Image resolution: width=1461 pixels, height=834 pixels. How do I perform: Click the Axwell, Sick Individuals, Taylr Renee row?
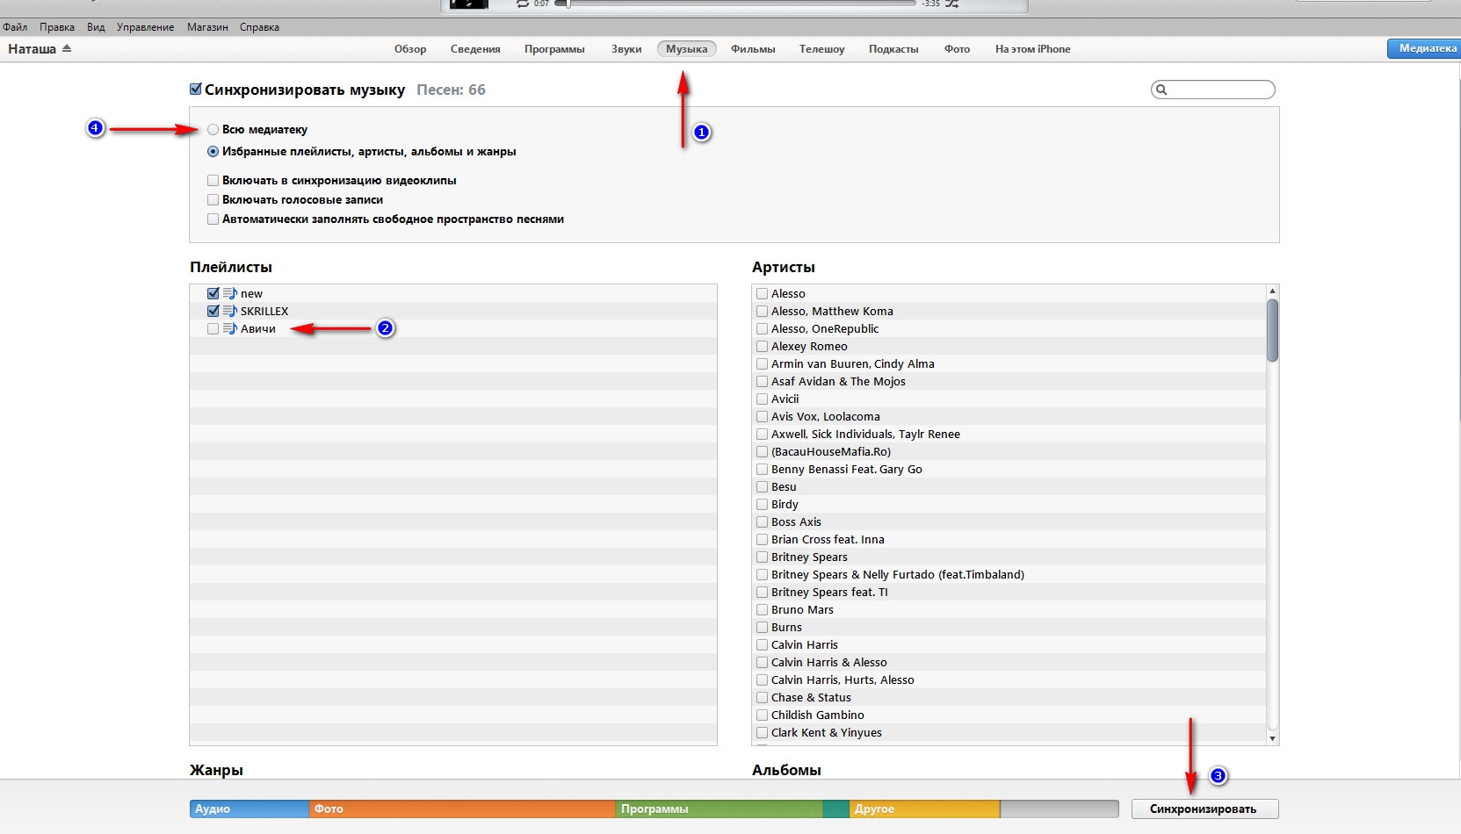click(x=1009, y=434)
